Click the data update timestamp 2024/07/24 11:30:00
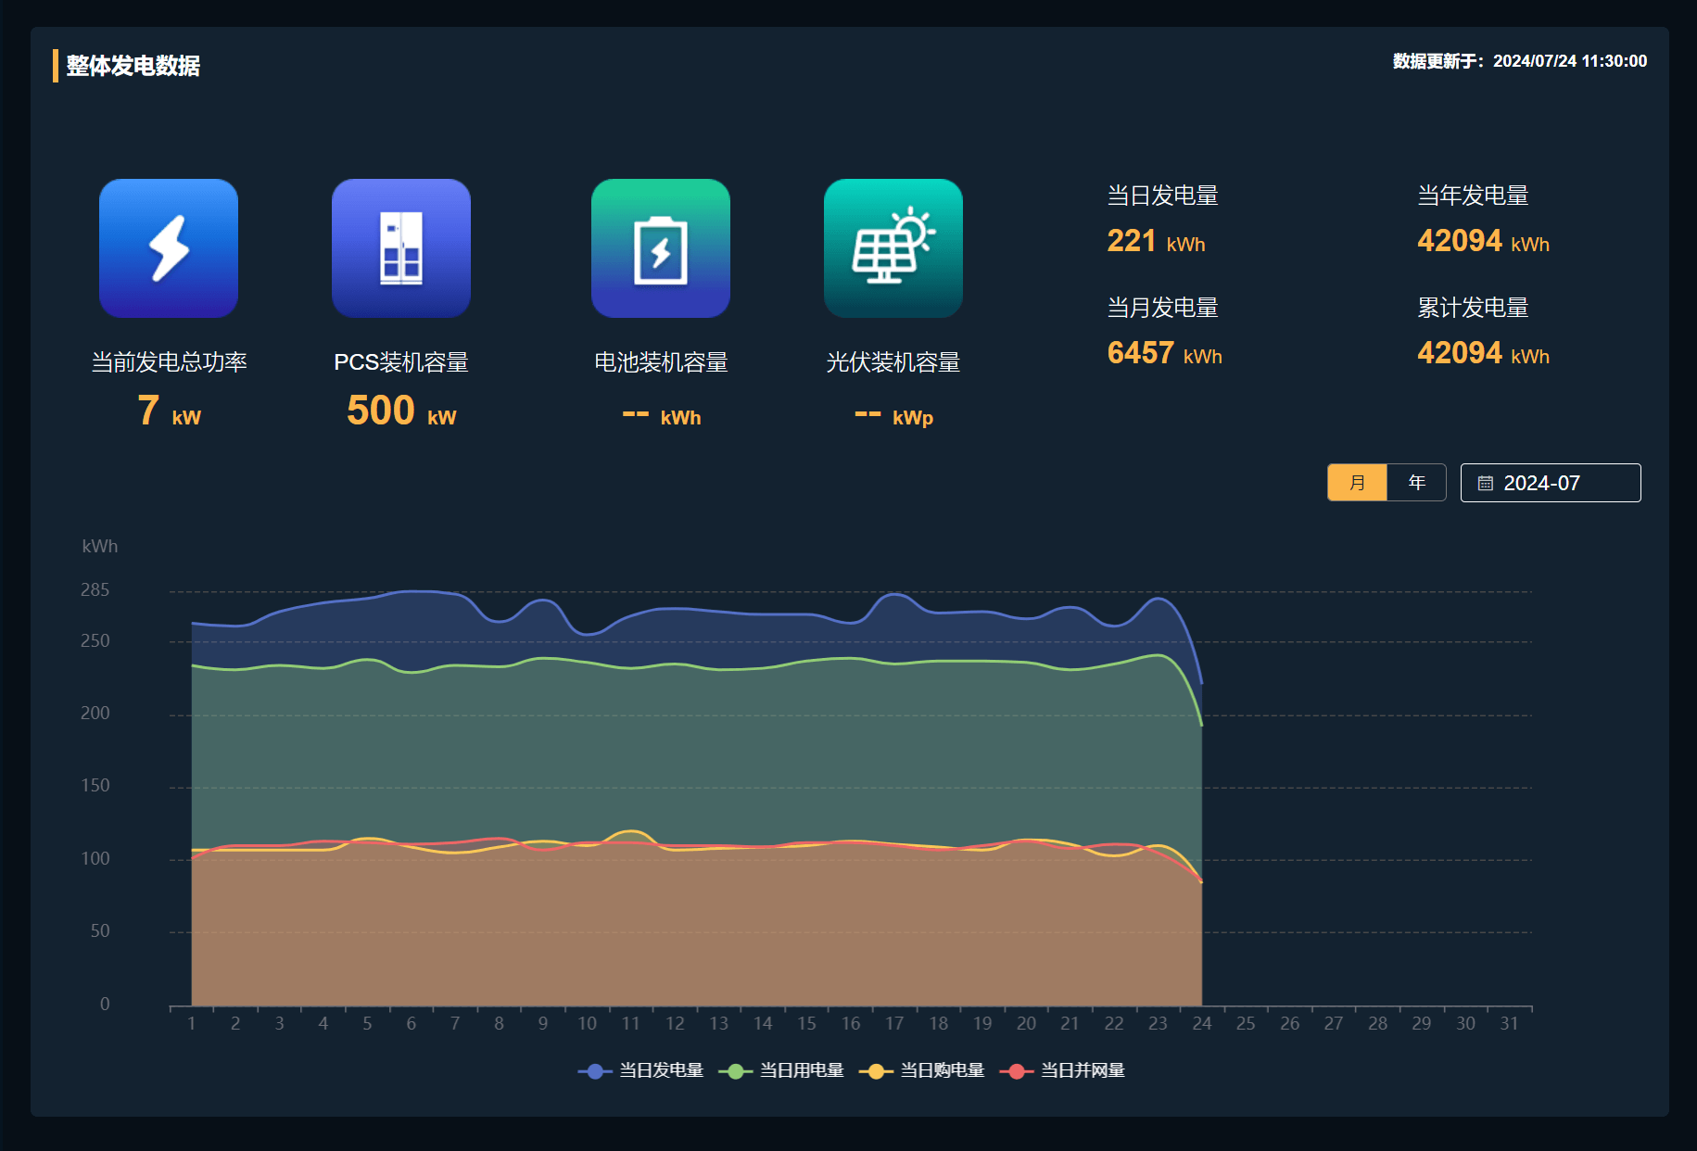1697x1151 pixels. pyautogui.click(x=1570, y=61)
